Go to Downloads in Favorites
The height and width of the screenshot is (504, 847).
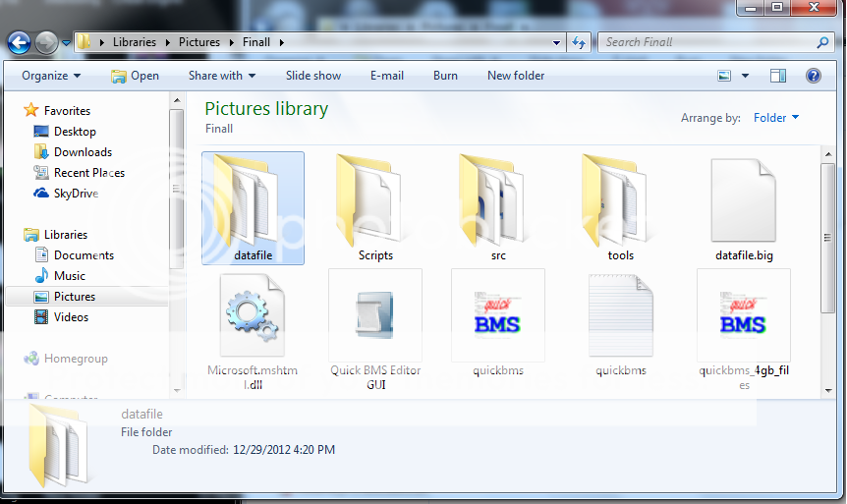tap(83, 152)
